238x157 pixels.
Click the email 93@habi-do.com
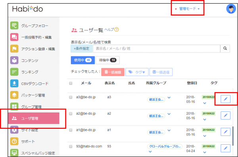click(89, 146)
